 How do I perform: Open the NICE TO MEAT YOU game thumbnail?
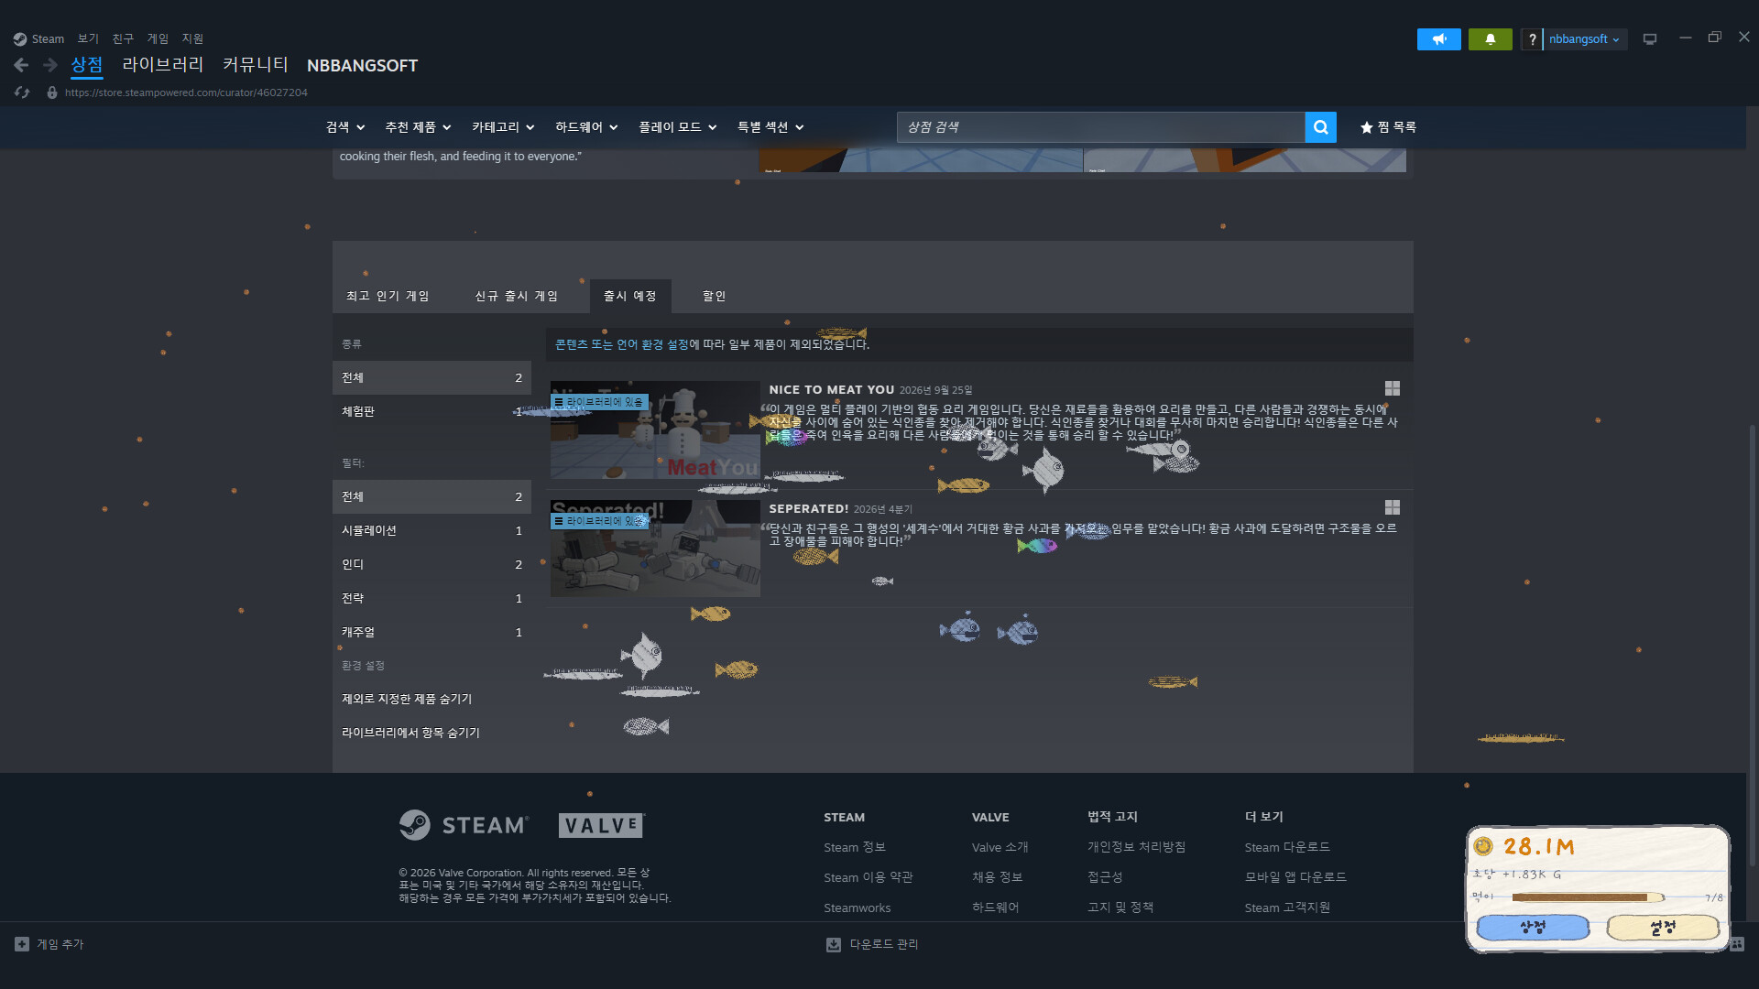[655, 429]
